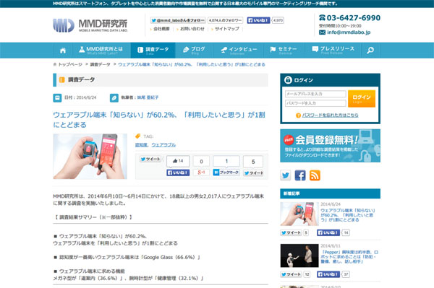Focus the email address login field
Image resolution: width=434 pixels, height=288 pixels.
point(315,94)
